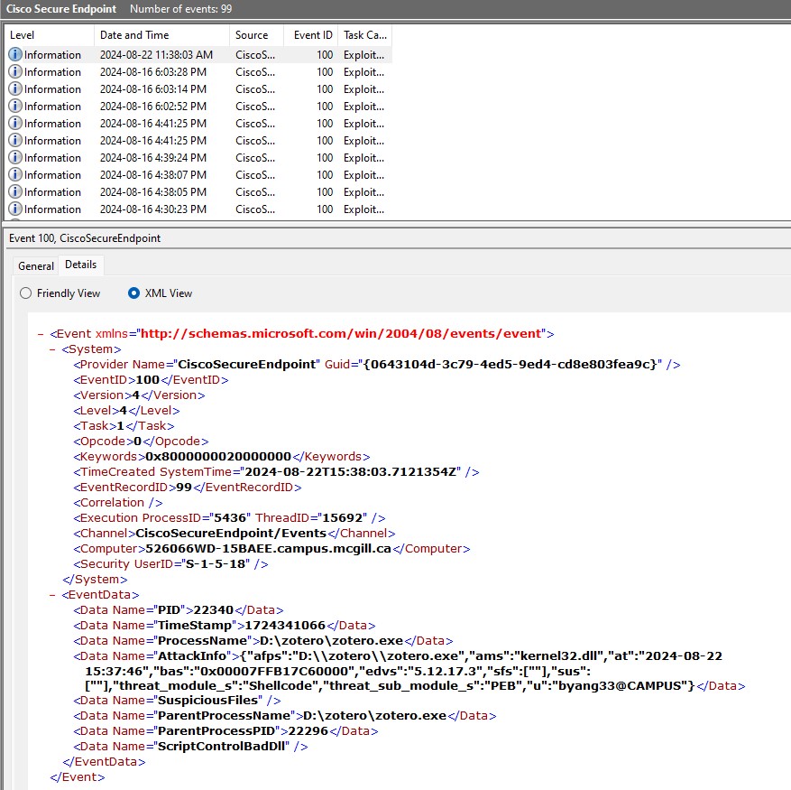
Task: Click the AttackInfo data name
Action: click(192, 656)
